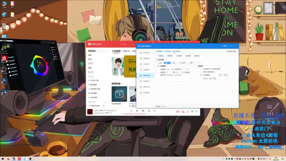
Task: Switch to the last danmaku record tab
Action: (x=197, y=56)
